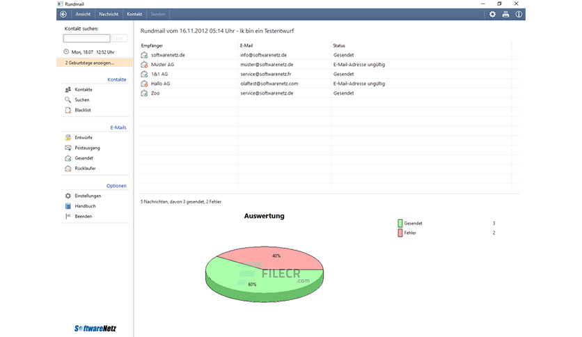Open settings via the gear icon
Image resolution: width=582 pixels, height=337 pixels.
pos(492,14)
